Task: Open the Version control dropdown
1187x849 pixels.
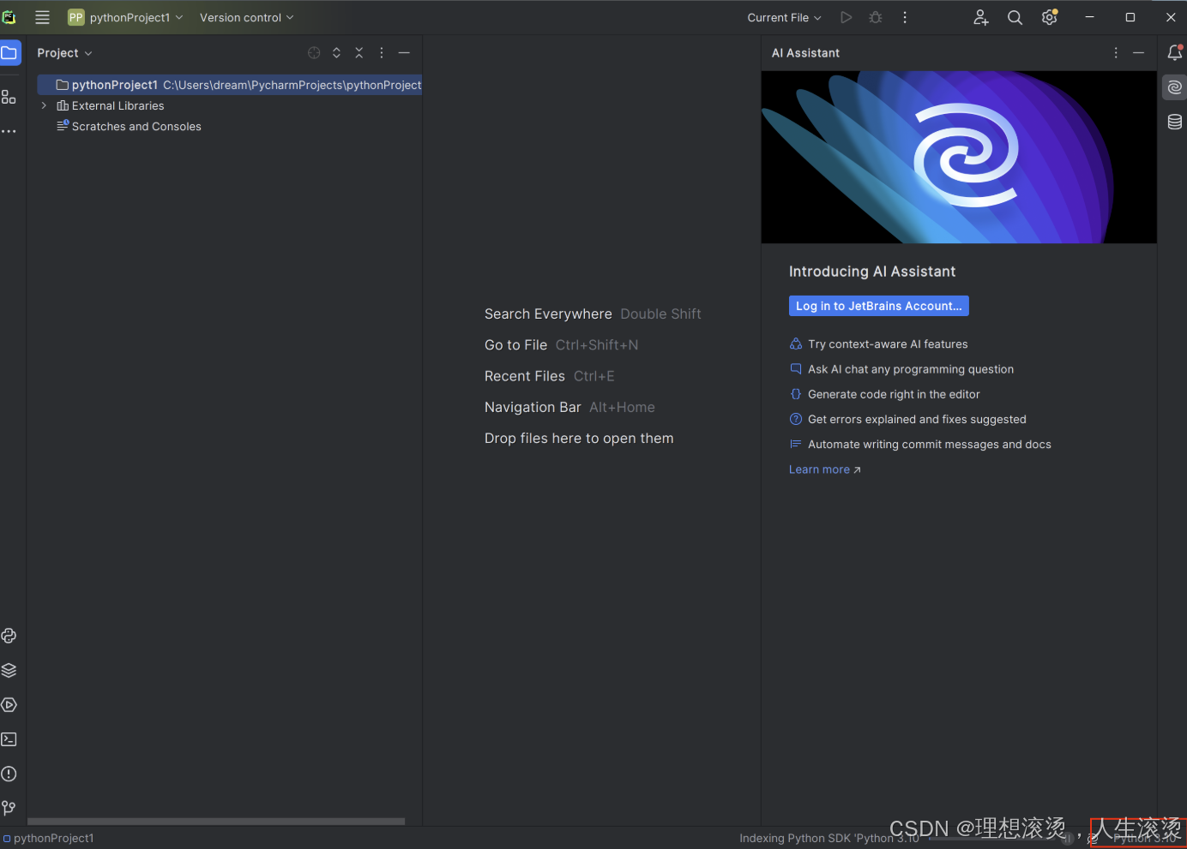Action: (x=247, y=17)
